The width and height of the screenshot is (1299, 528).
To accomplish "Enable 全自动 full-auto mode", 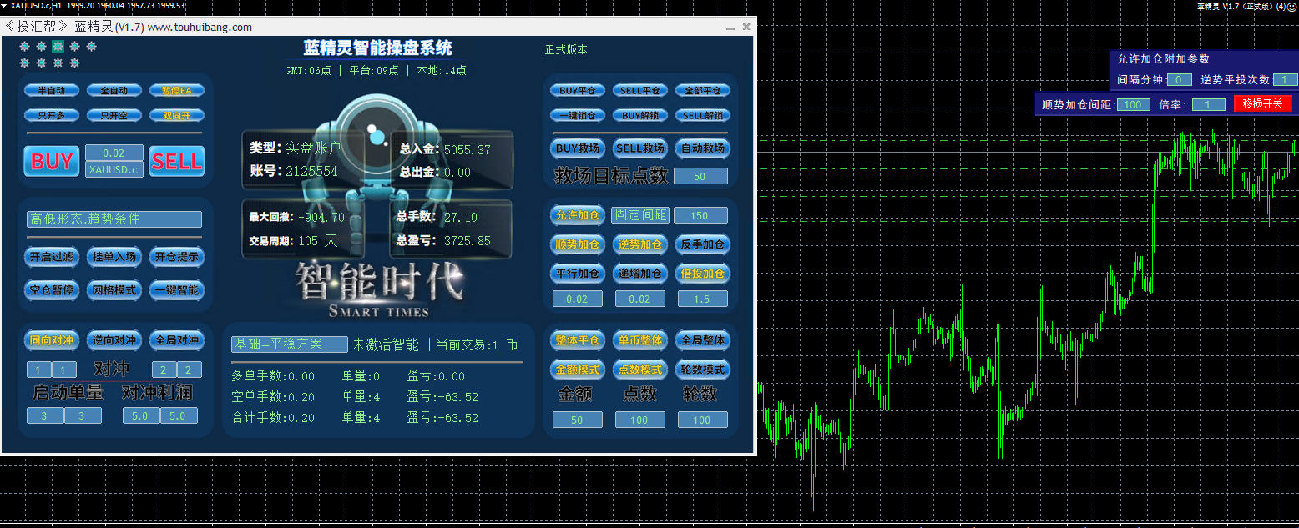I will click(x=114, y=90).
